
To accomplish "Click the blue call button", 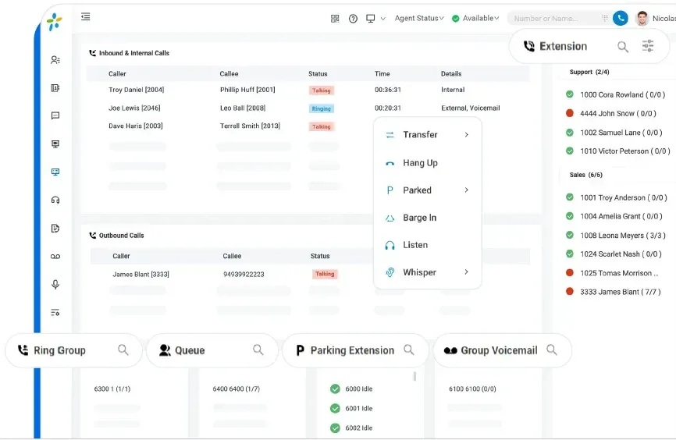I will pyautogui.click(x=621, y=18).
